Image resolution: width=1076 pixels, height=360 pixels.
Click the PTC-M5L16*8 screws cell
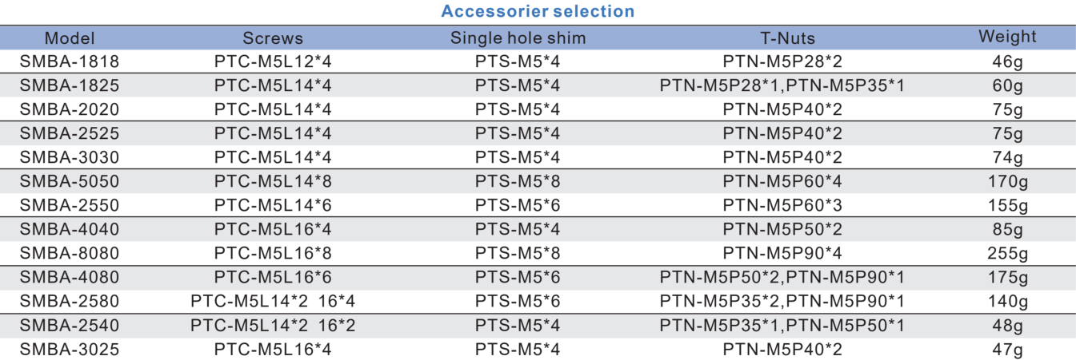click(273, 254)
